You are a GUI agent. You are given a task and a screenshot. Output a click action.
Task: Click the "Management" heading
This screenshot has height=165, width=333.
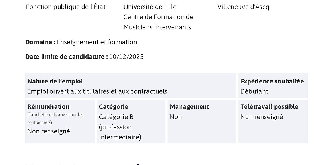189,107
